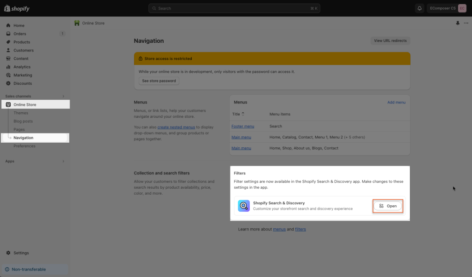Click the Discounts badge icon
The width and height of the screenshot is (472, 277).
8,83
